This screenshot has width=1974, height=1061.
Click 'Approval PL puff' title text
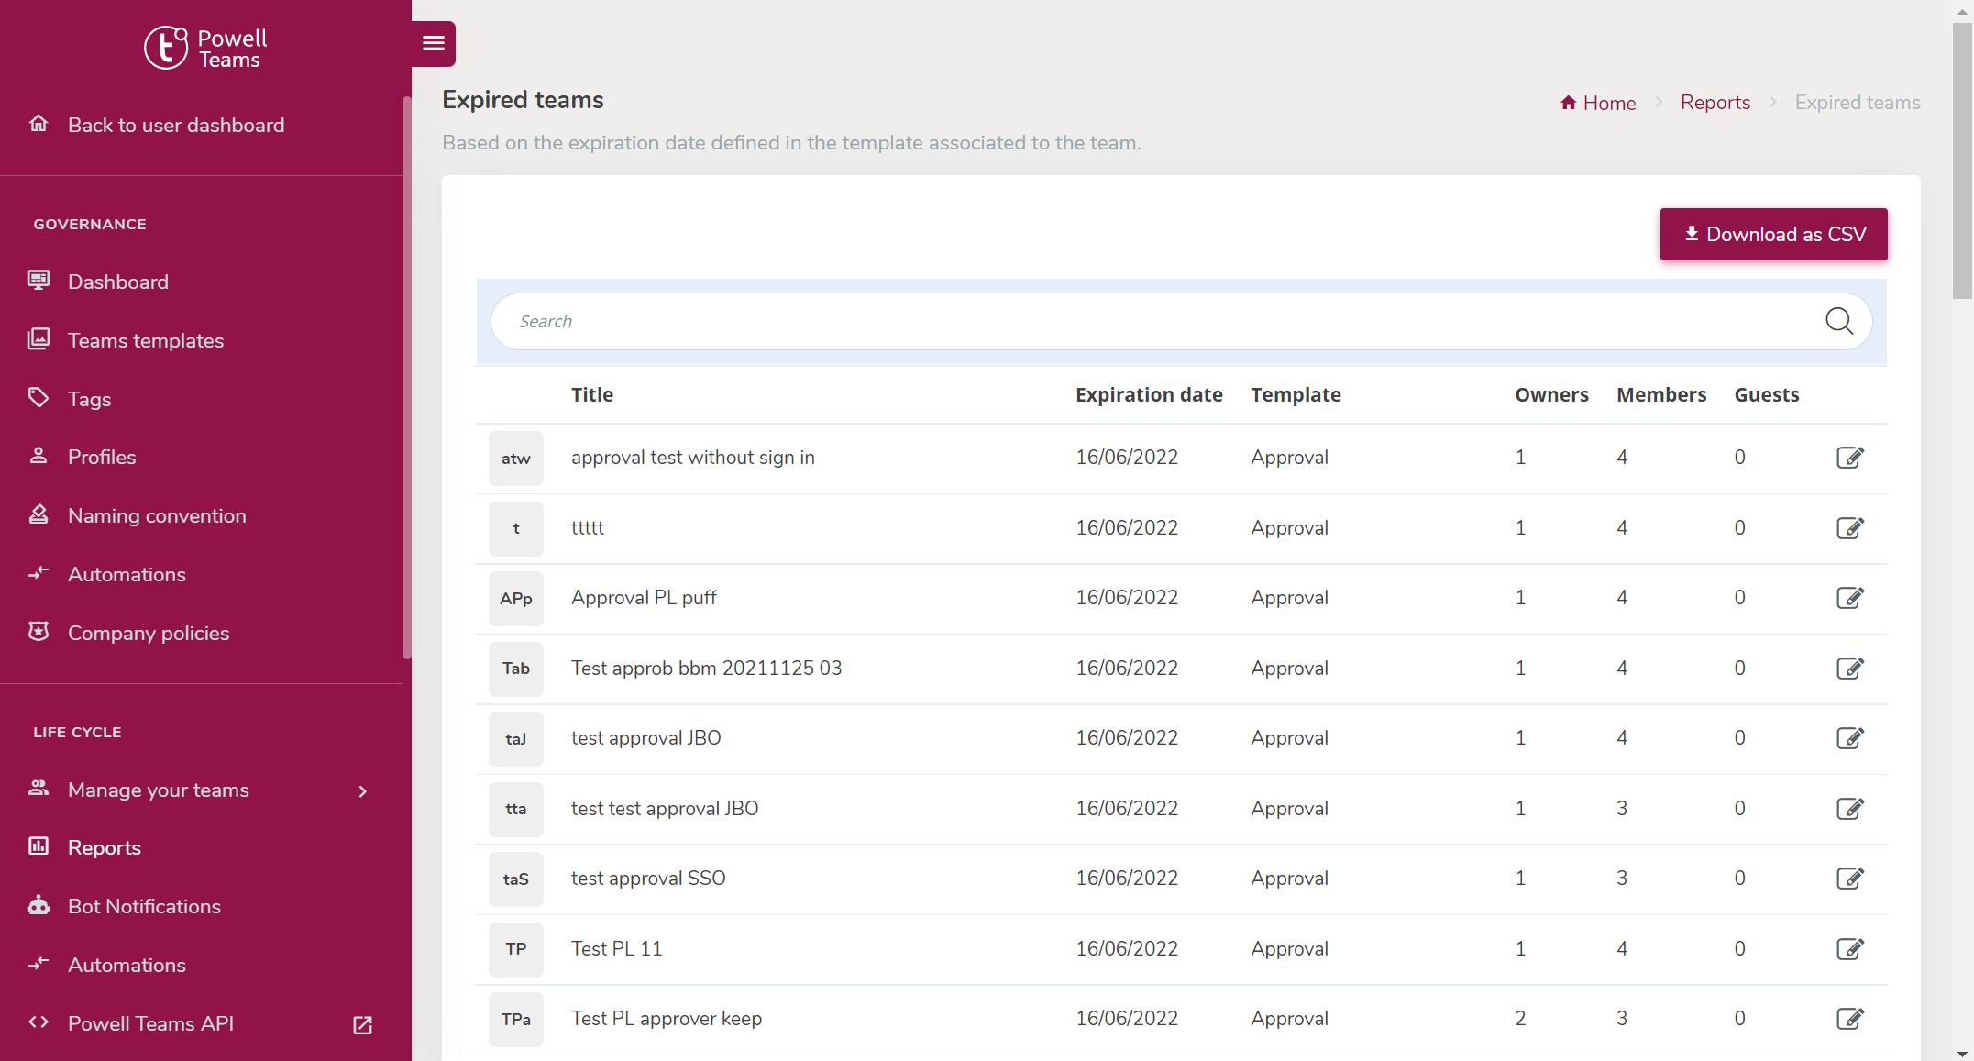tap(644, 598)
